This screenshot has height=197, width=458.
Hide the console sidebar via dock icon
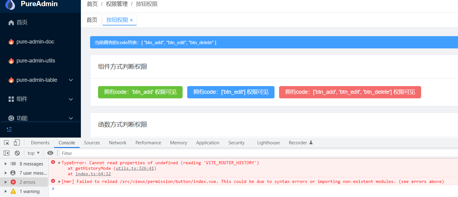(6, 153)
